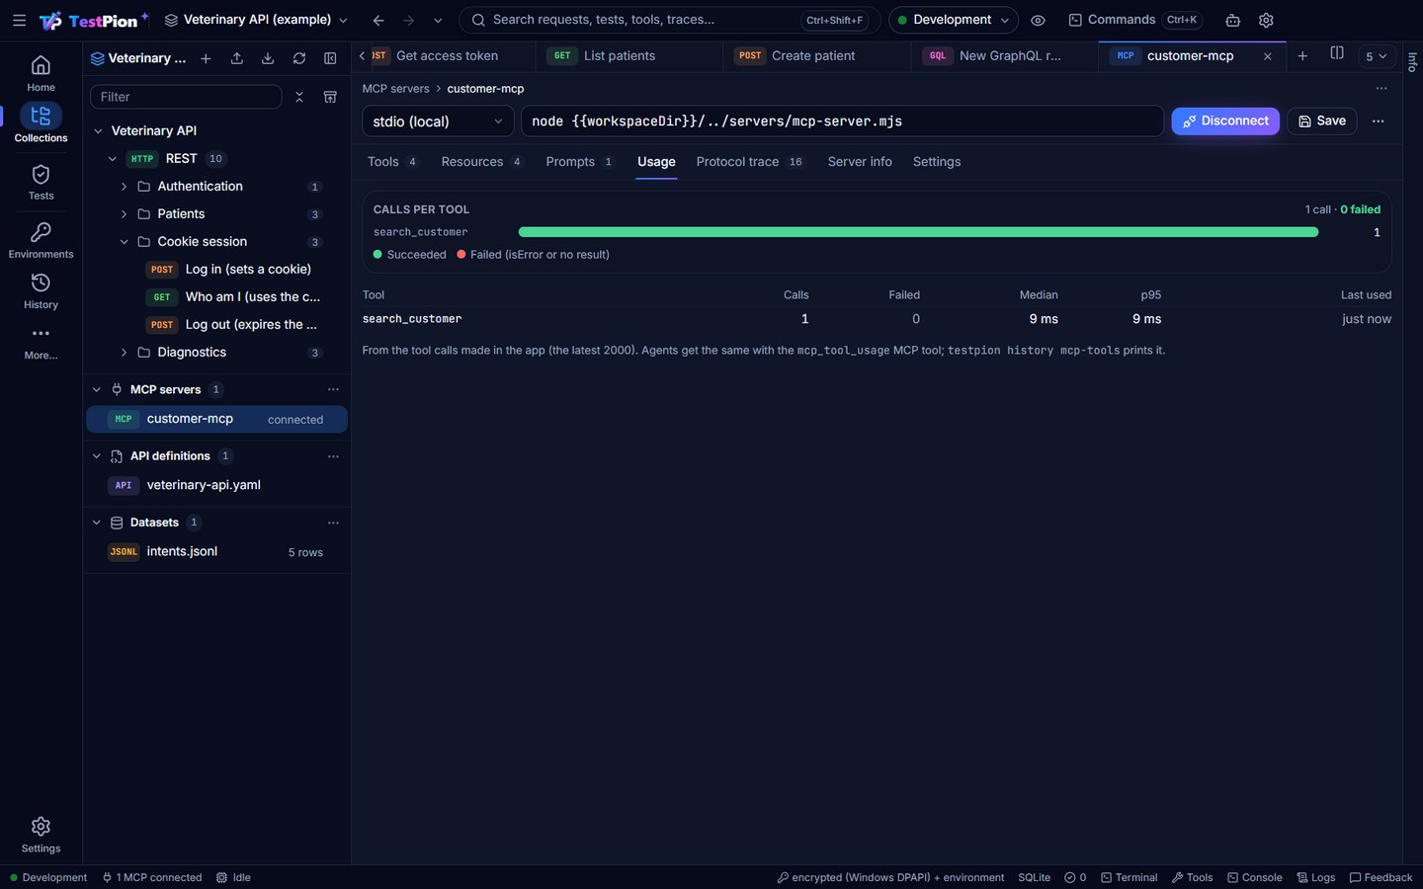Click the search_customer calls progress bar
The height and width of the screenshot is (889, 1423).
918,232
